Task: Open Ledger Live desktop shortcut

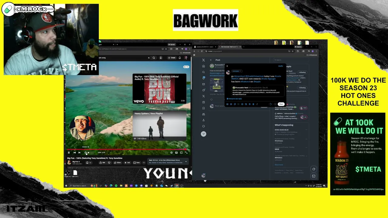Action: click(67, 173)
